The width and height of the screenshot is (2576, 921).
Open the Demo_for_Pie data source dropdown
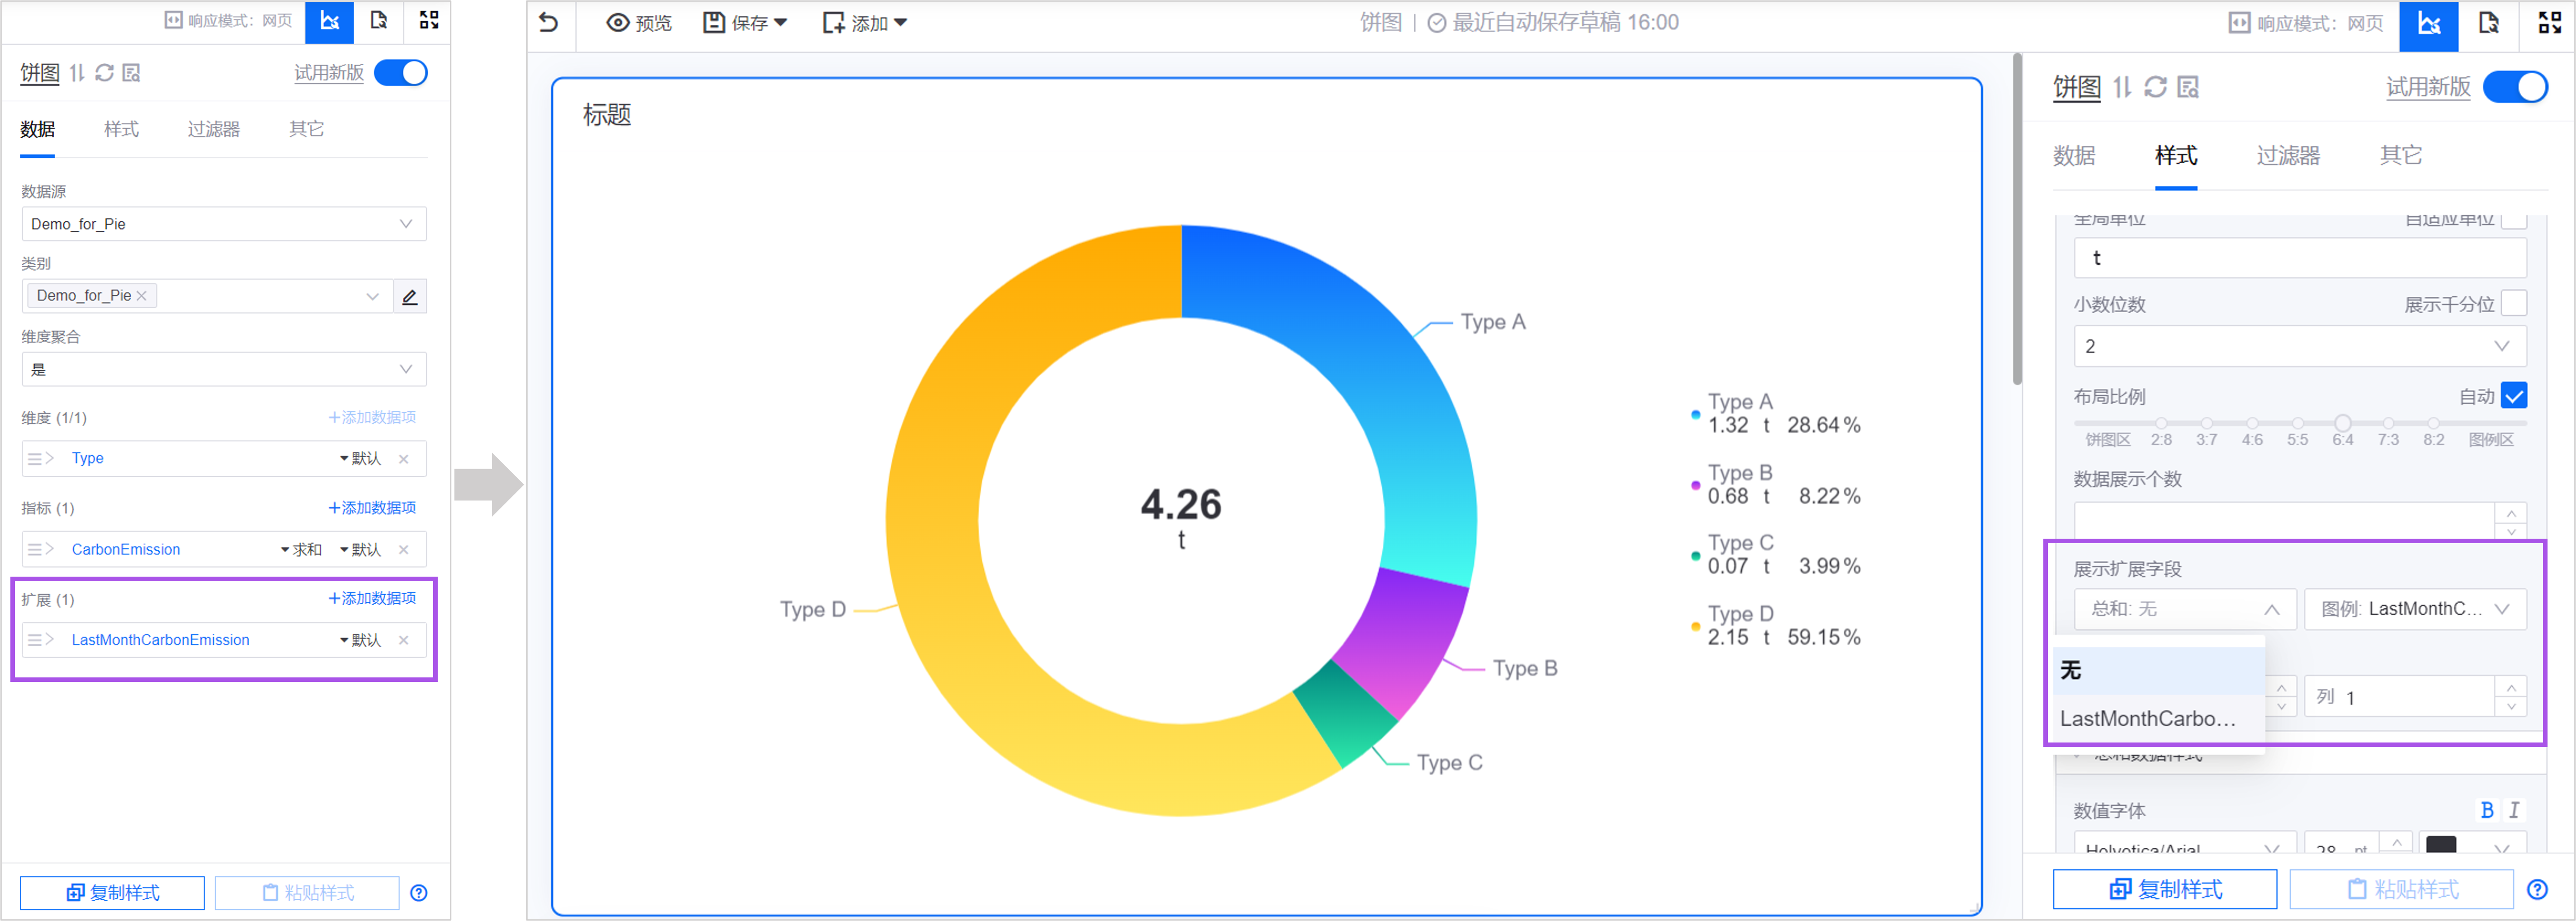point(223,224)
